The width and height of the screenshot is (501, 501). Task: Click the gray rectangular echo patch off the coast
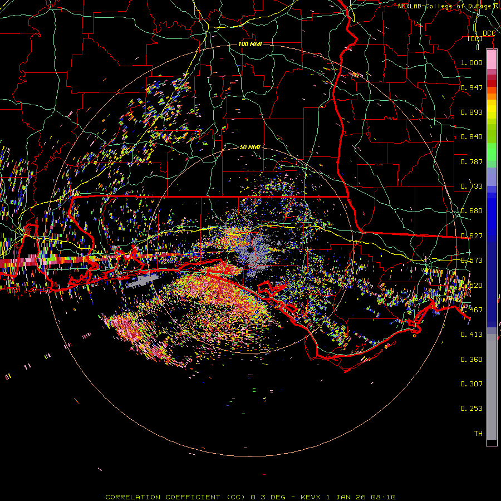tap(142, 280)
